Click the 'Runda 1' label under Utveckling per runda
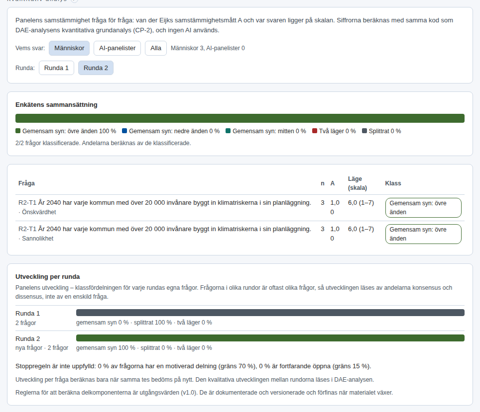 click(x=27, y=314)
